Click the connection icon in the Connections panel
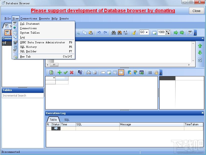 (x=4, y=43)
